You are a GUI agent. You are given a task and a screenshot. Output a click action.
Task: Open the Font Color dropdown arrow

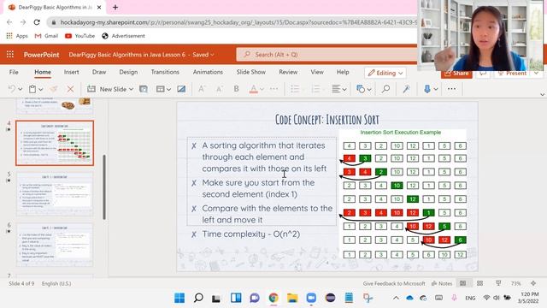pos(262,89)
